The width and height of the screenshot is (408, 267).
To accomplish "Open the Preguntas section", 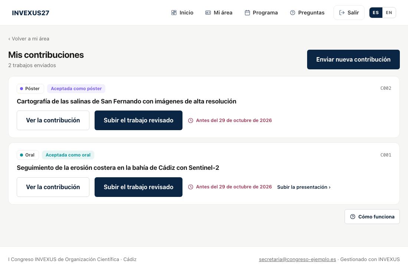I will click(307, 13).
